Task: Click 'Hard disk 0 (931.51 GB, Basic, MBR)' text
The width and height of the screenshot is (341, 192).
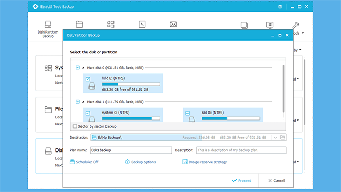Action: click(115, 68)
